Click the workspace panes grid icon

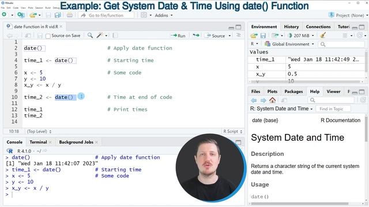tap(144, 15)
